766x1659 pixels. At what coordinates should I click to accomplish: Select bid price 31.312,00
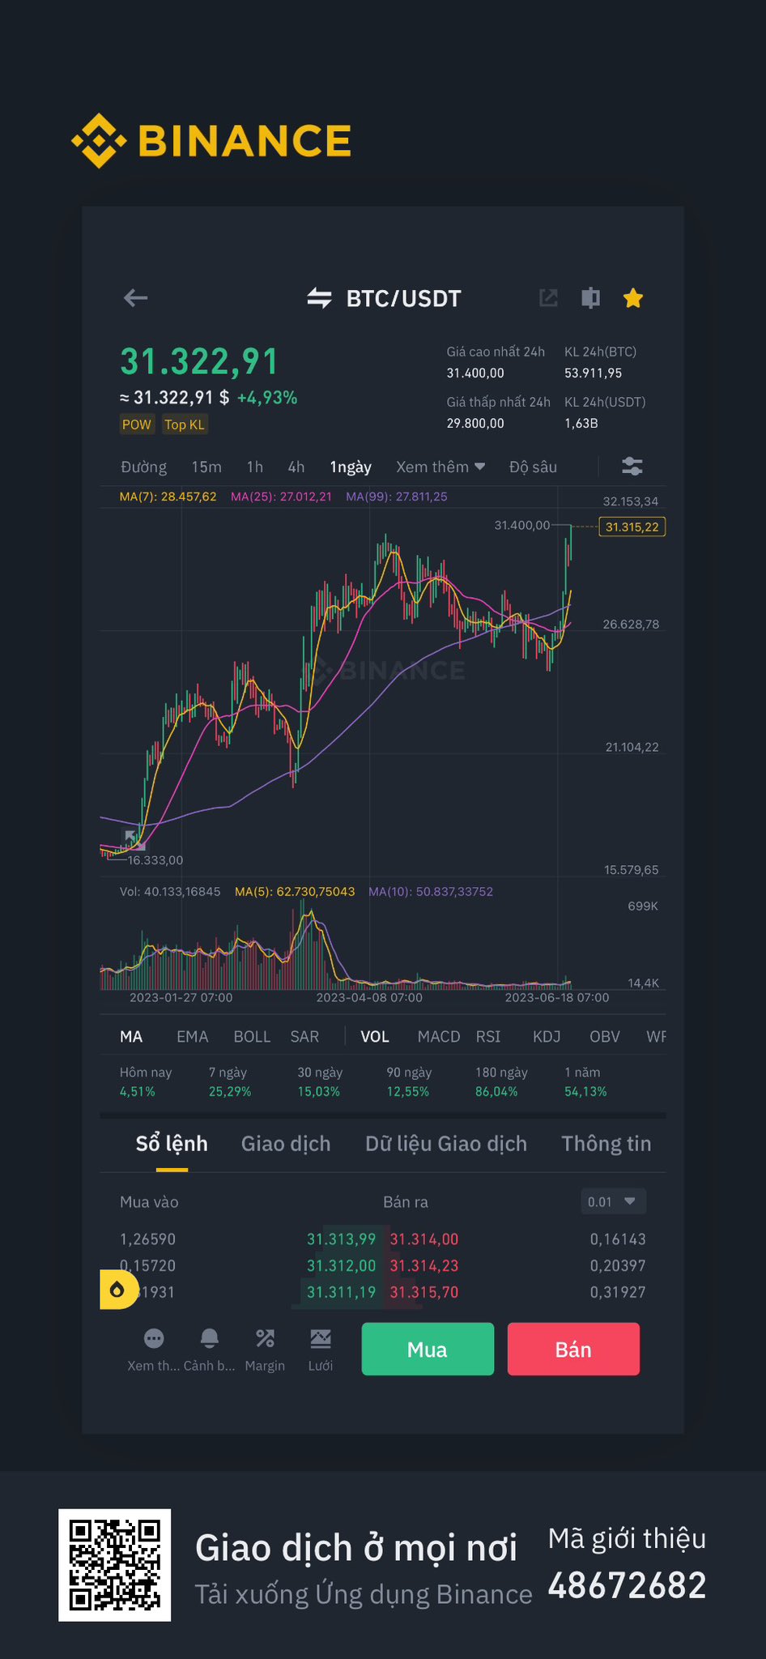point(341,1265)
